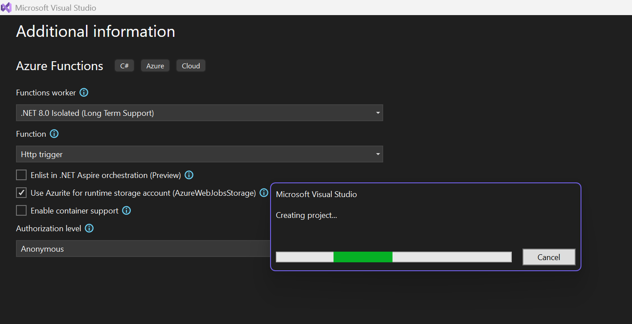
Task: Open the Authorization level info icon
Action: pyautogui.click(x=89, y=228)
